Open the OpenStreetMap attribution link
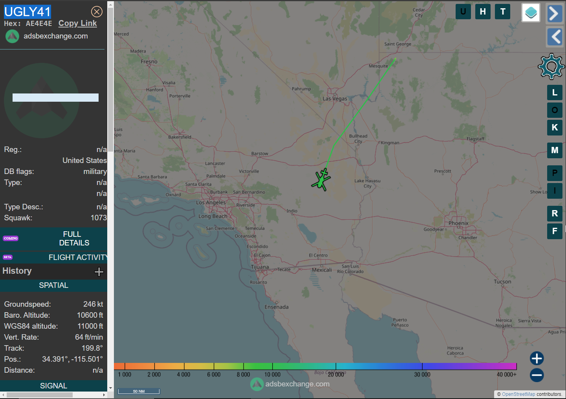566x399 pixels. click(518, 394)
